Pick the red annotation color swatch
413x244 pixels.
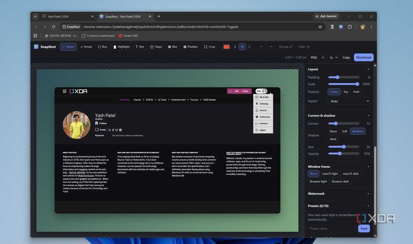pos(226,47)
